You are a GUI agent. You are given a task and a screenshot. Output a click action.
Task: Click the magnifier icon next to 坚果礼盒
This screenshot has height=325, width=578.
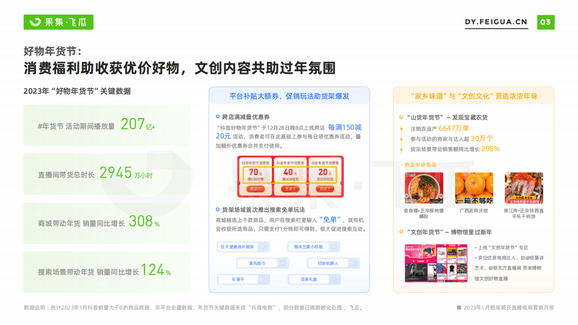point(333,279)
